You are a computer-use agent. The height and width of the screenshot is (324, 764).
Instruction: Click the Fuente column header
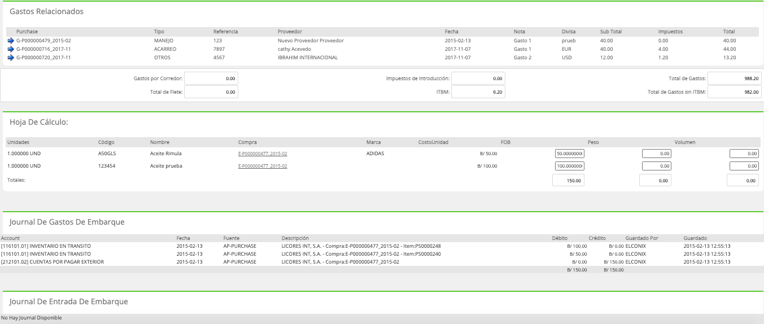232,238
